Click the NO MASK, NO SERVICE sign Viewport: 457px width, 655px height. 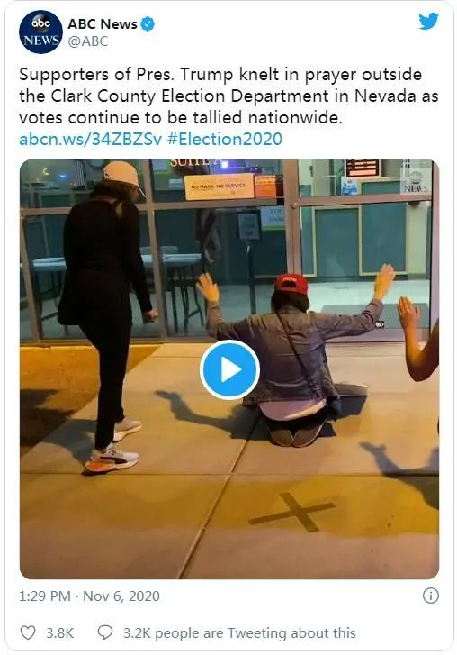[220, 186]
